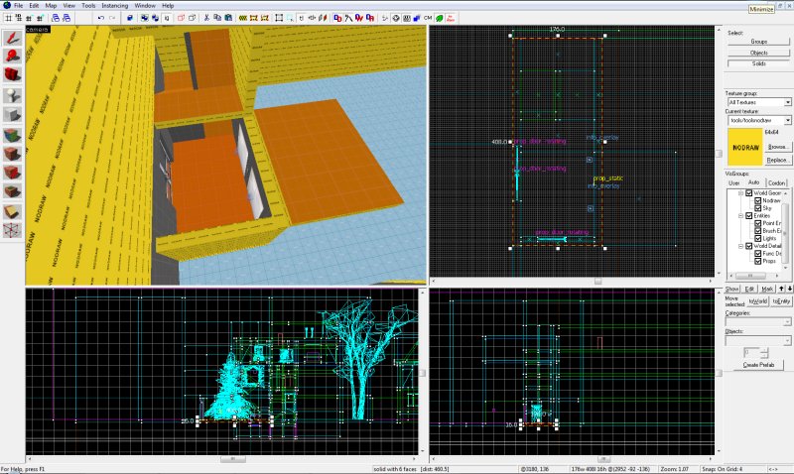Image resolution: width=794 pixels, height=474 pixels.
Task: Click the Hide Selected red cube icon
Action: 181,18
